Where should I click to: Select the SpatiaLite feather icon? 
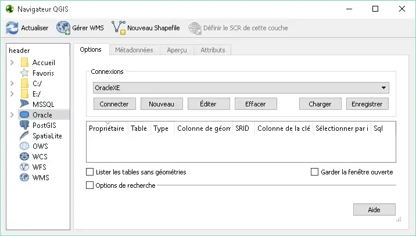click(x=24, y=135)
